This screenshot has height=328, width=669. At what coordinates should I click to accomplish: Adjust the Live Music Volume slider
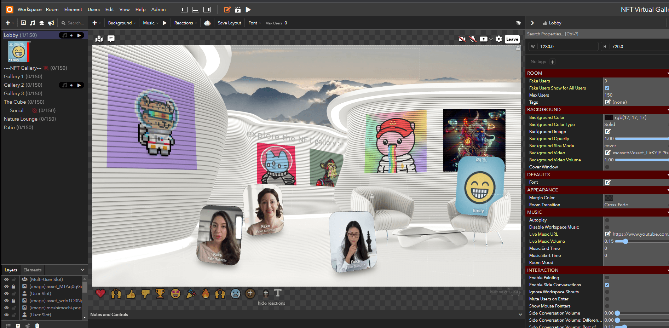(625, 241)
